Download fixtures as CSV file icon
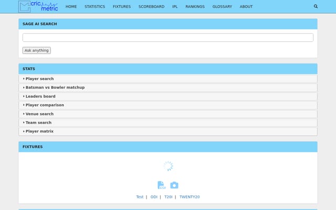This screenshot has height=210, width=336. [162, 185]
